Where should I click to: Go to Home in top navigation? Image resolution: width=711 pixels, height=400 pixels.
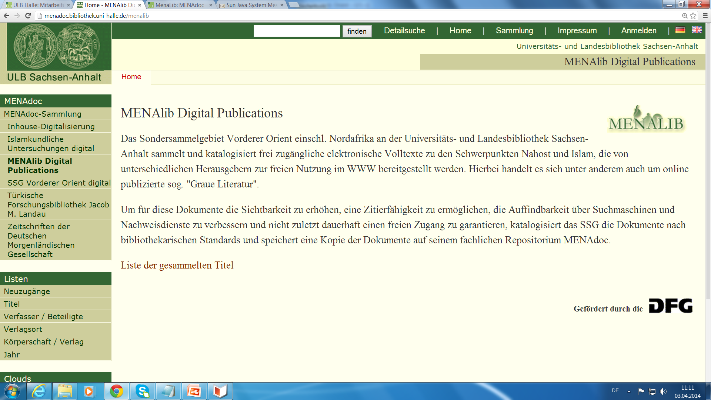pyautogui.click(x=460, y=31)
